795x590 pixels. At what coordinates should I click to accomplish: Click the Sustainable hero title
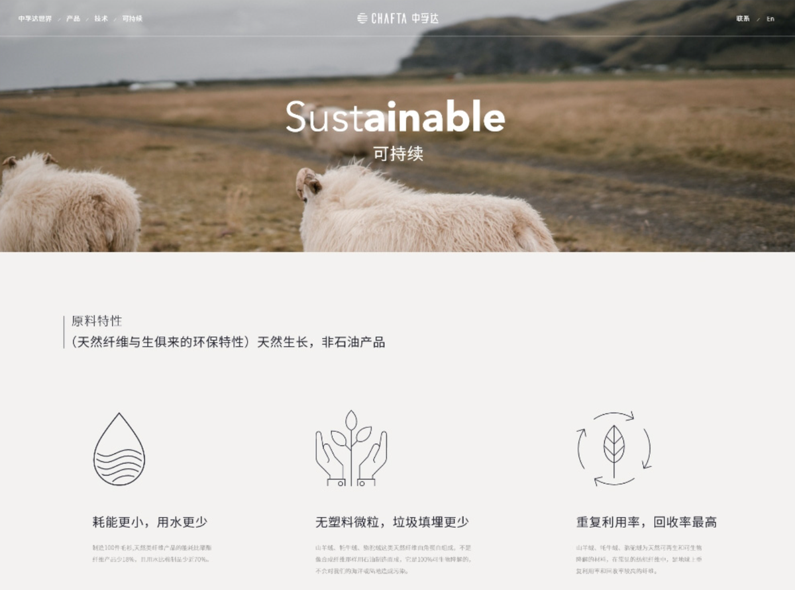pyautogui.click(x=396, y=117)
